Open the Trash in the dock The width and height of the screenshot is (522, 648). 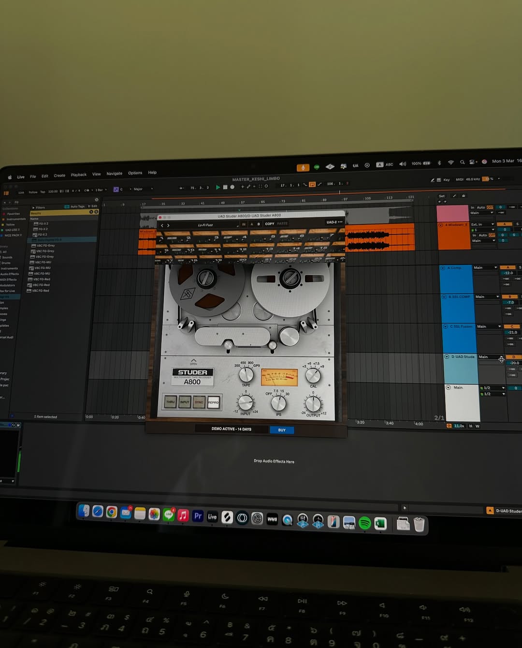coord(419,524)
